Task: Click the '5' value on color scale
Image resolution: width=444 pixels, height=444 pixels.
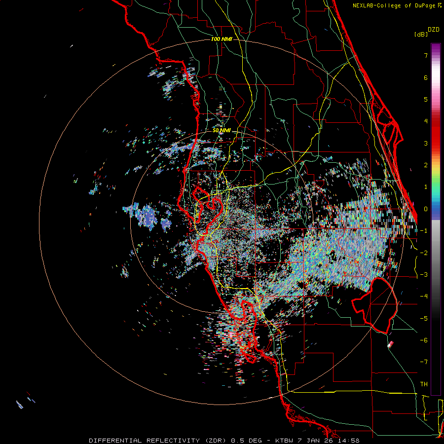Action: pyautogui.click(x=426, y=99)
